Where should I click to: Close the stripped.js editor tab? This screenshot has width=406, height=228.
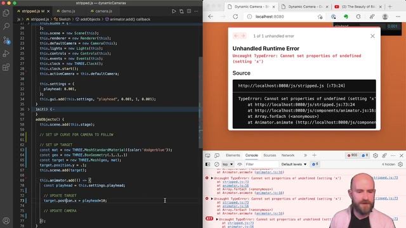tap(48, 11)
